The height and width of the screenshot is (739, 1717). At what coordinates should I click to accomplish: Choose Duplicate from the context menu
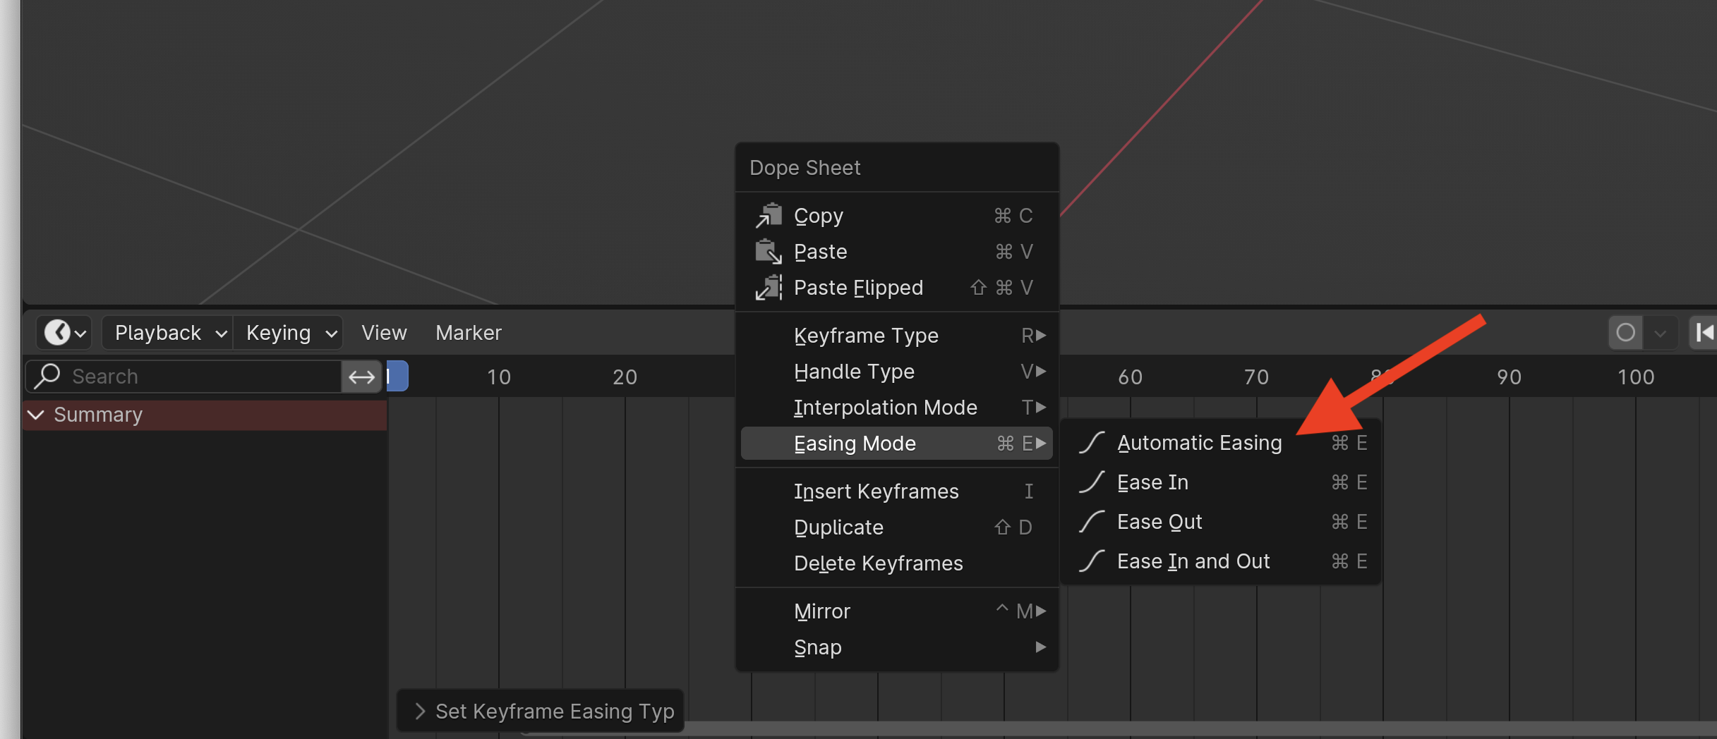click(x=896, y=527)
